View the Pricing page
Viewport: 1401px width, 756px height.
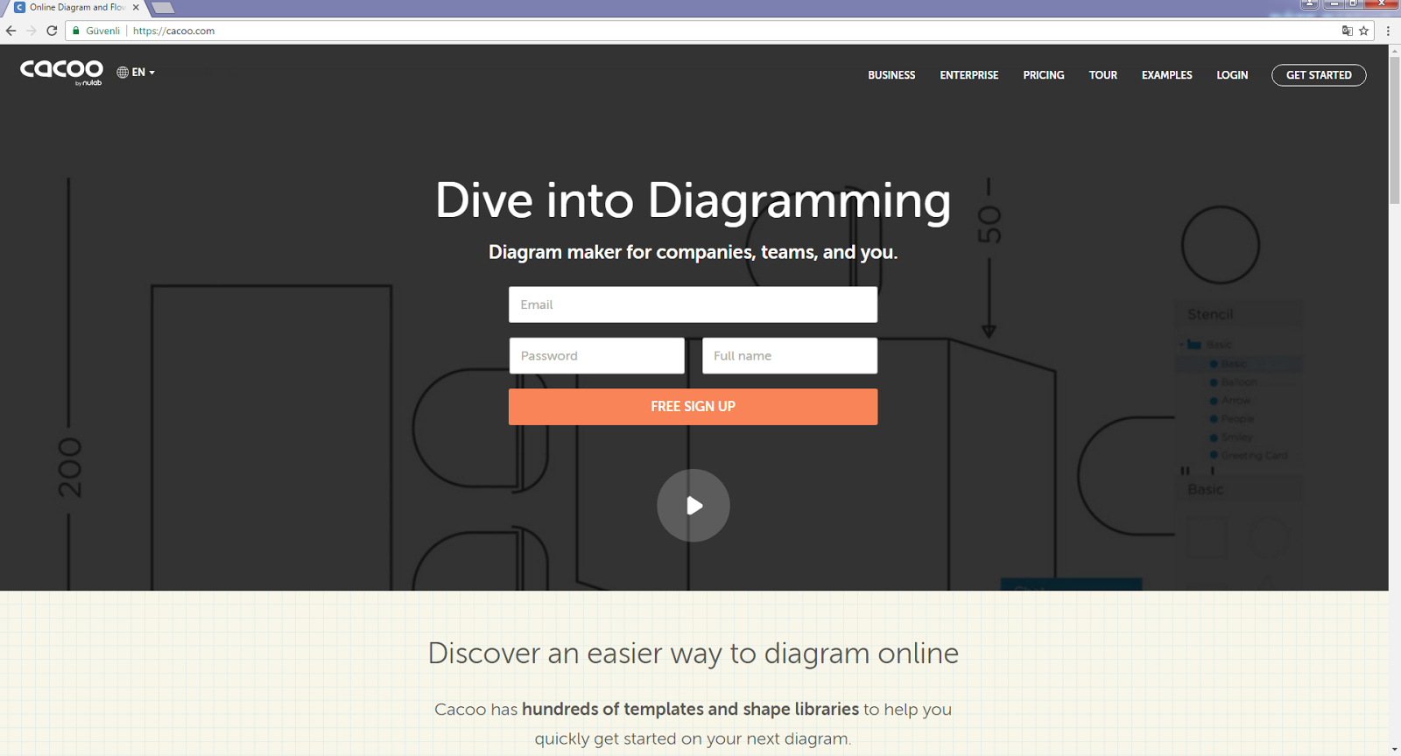pos(1044,75)
